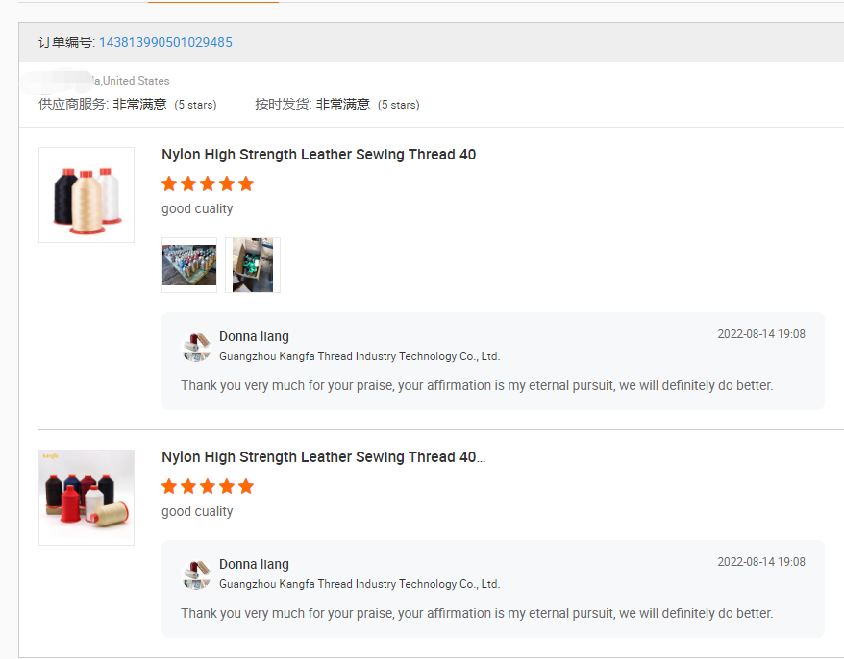Enlarge the buyer photo showing thread rack

(x=189, y=265)
